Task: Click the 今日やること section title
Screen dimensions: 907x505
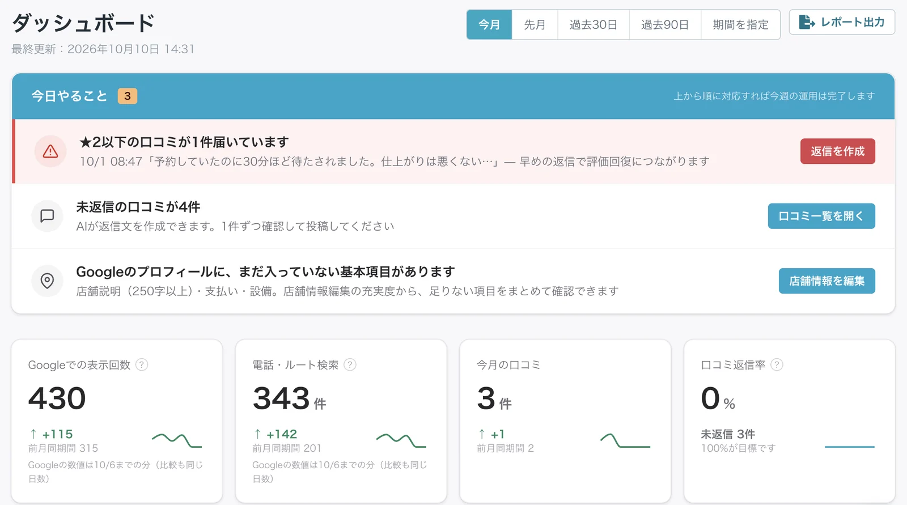Action: click(x=69, y=96)
